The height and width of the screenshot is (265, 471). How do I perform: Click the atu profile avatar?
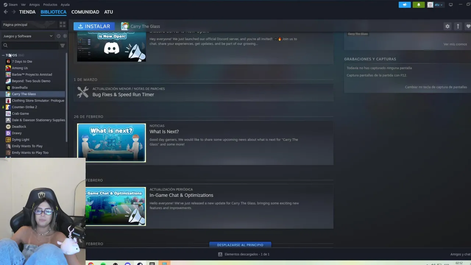[430, 5]
